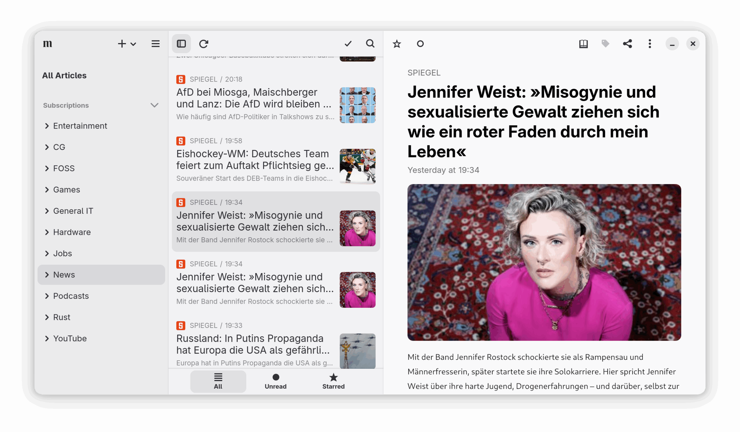
Task: Click the Jennifer Weist article headline
Action: [x=533, y=122]
